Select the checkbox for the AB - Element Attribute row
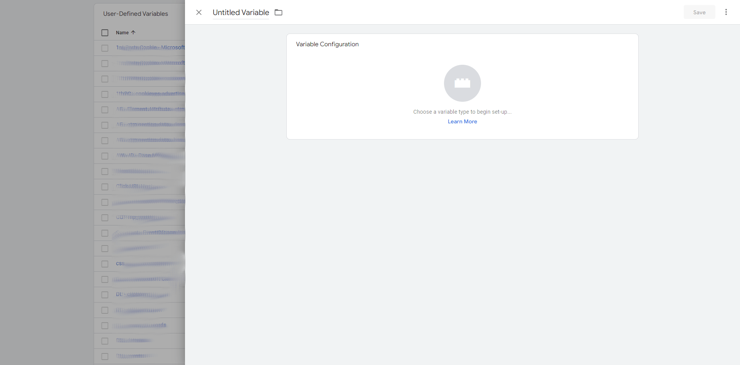 click(x=105, y=110)
